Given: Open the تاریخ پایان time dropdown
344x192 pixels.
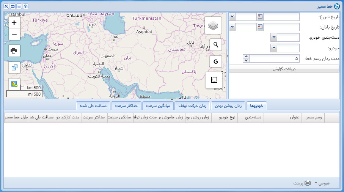Looking at the screenshot, I should (x=232, y=27).
